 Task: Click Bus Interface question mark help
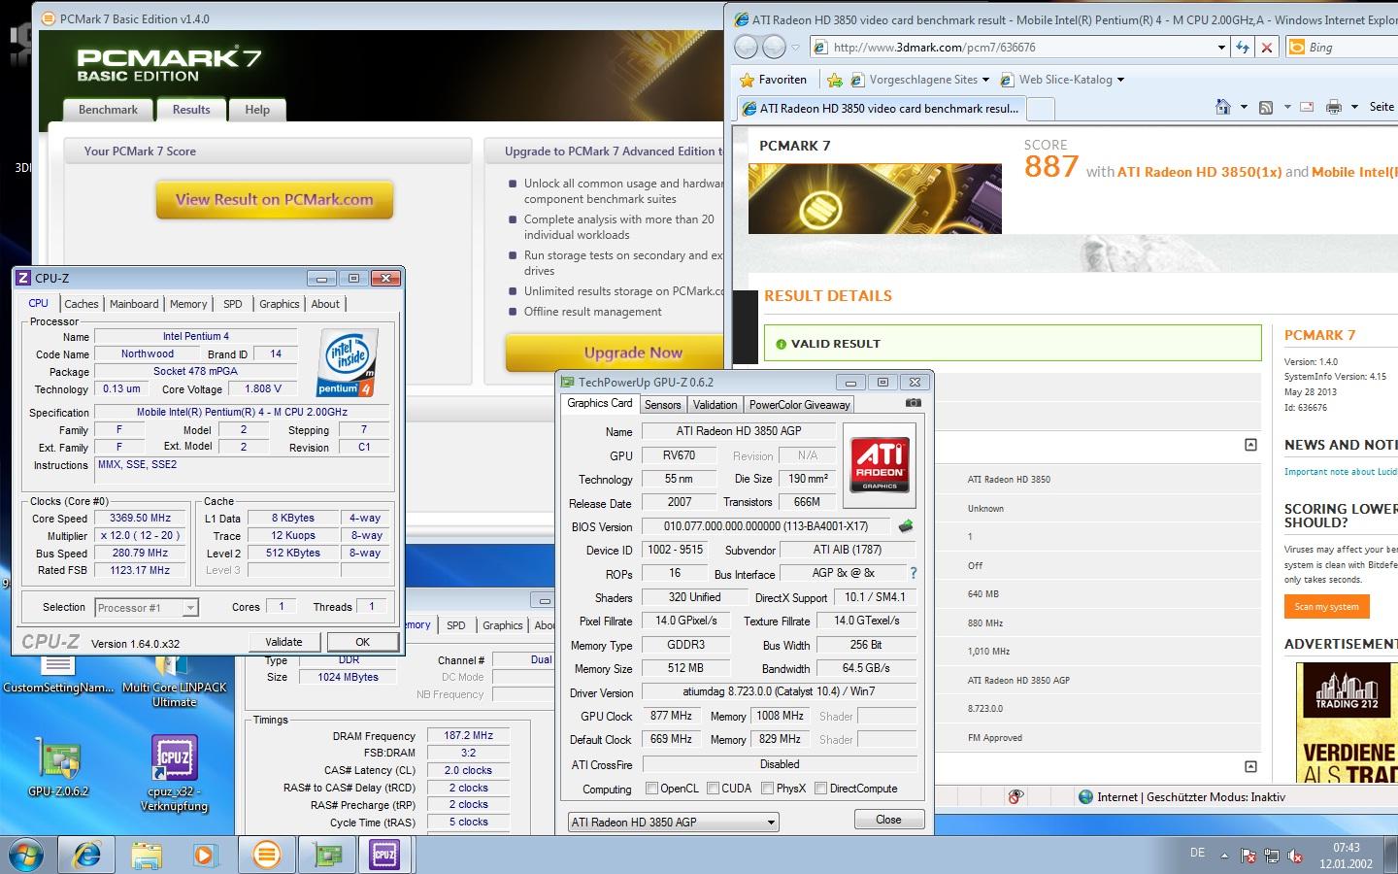(x=913, y=573)
